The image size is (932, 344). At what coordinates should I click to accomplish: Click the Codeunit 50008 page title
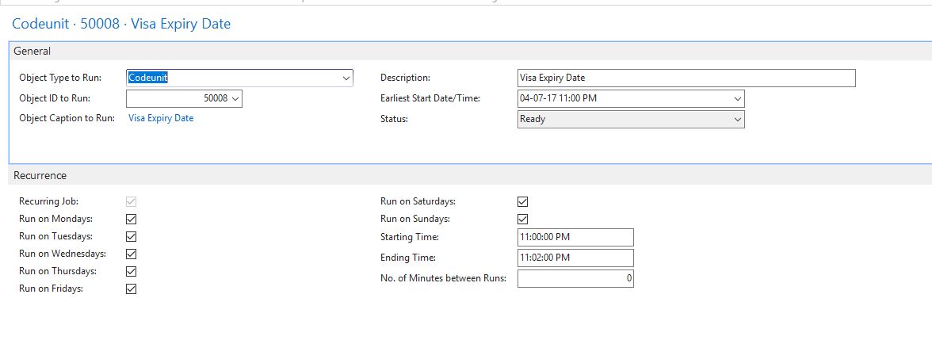tap(121, 25)
